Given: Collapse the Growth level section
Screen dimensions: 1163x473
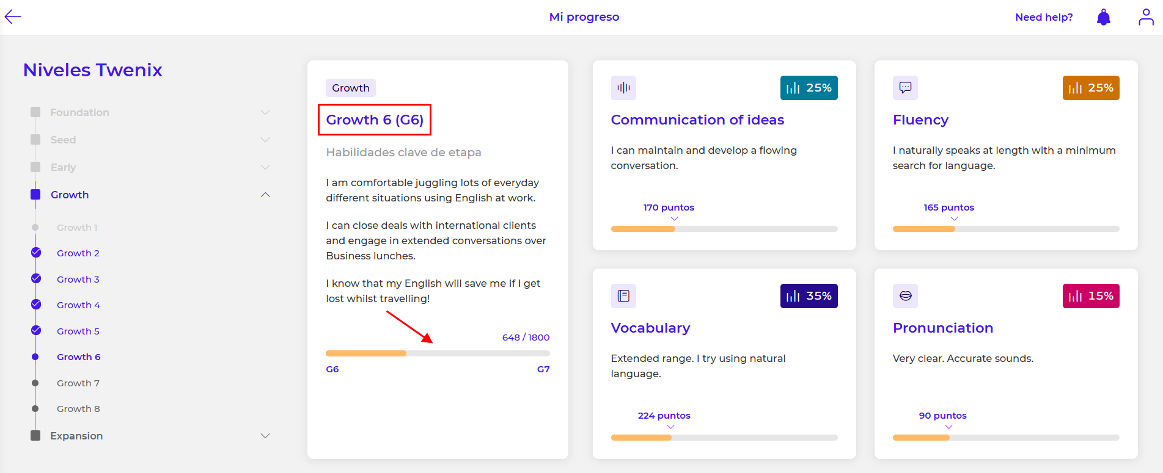Looking at the screenshot, I should tap(265, 195).
